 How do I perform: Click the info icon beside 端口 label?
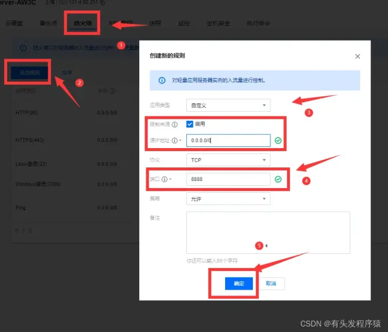click(165, 179)
